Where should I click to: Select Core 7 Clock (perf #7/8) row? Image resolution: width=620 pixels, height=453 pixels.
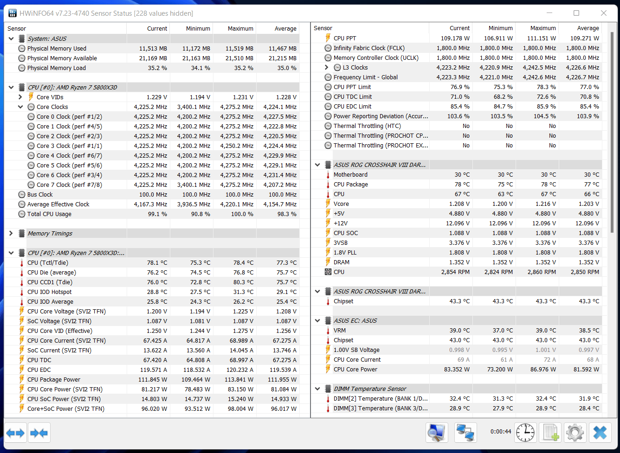[x=152, y=185]
